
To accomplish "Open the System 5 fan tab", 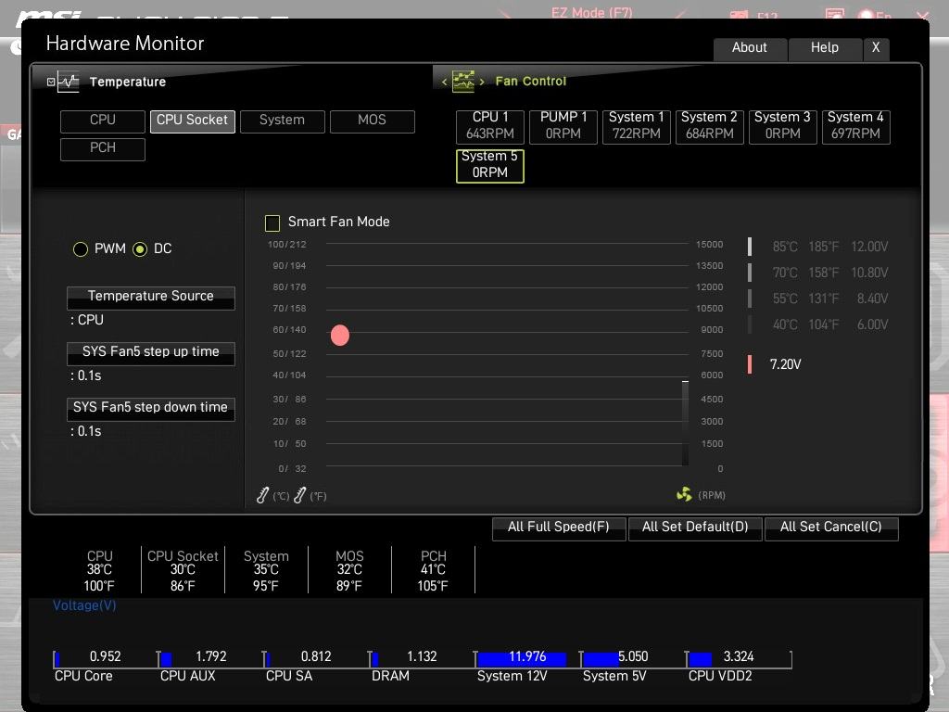I will click(490, 165).
